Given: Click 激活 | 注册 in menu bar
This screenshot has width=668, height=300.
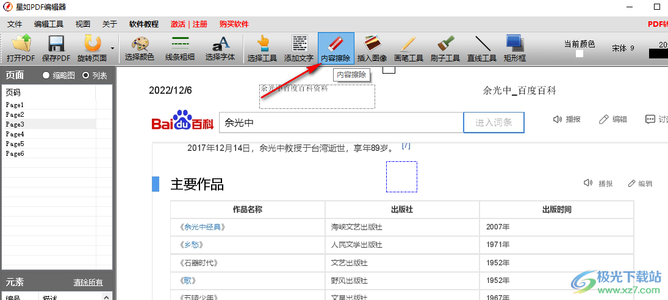Looking at the screenshot, I should 189,24.
